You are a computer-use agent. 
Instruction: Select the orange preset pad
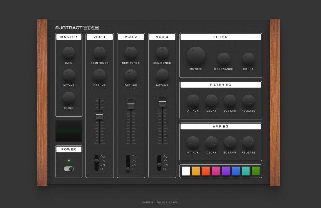(196, 171)
